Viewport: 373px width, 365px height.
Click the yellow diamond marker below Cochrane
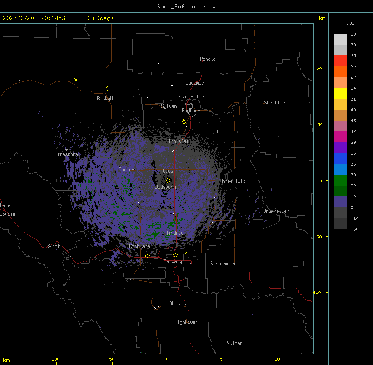tap(147, 256)
